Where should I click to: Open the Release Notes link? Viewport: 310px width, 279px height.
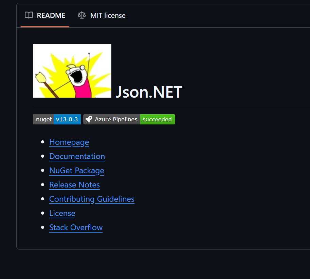point(75,185)
